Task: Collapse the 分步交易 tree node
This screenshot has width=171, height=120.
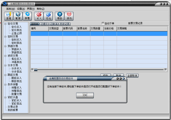Action: coord(5,65)
